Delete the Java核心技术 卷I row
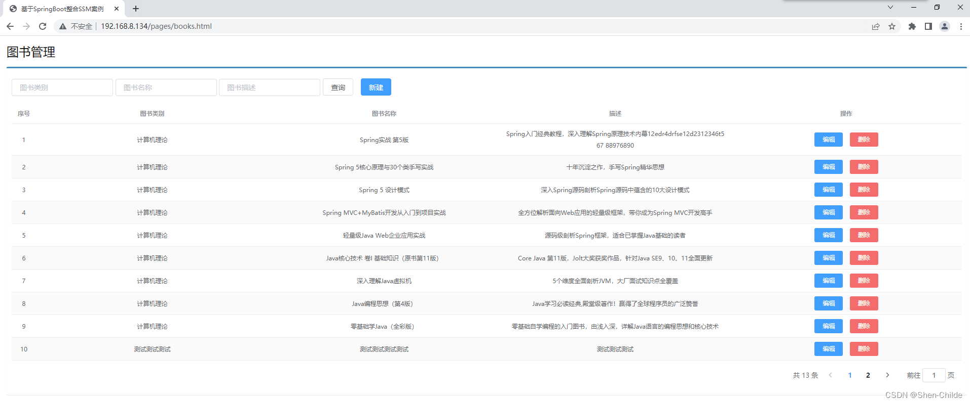 (x=864, y=258)
